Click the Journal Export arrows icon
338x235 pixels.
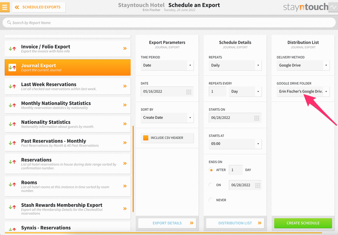pyautogui.click(x=12, y=68)
